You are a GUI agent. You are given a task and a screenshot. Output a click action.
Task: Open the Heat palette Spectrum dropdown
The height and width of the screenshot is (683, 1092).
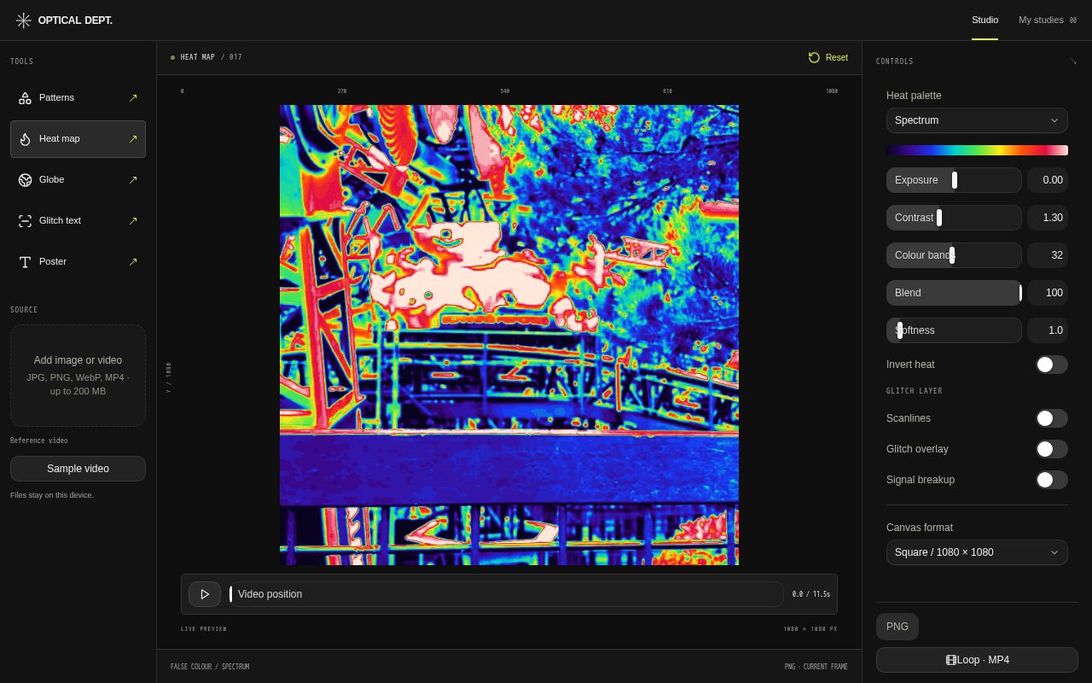977,120
